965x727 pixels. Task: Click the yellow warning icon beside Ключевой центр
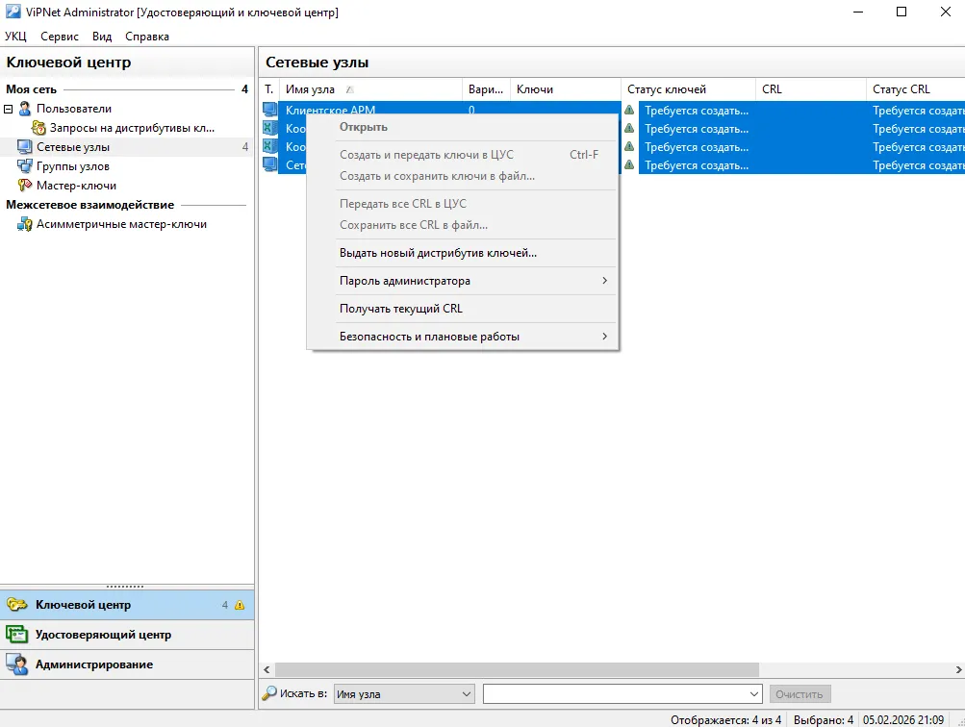pos(240,605)
